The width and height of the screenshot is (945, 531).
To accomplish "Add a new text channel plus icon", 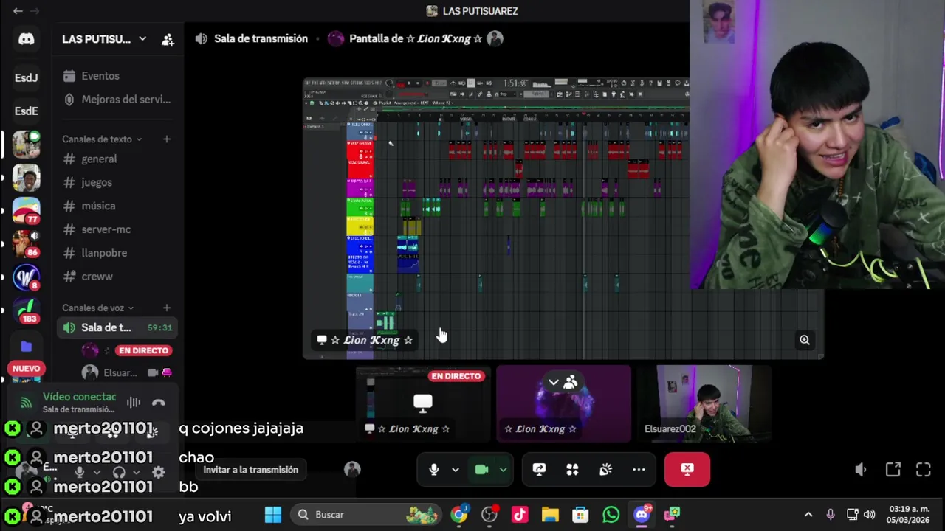I will (167, 139).
